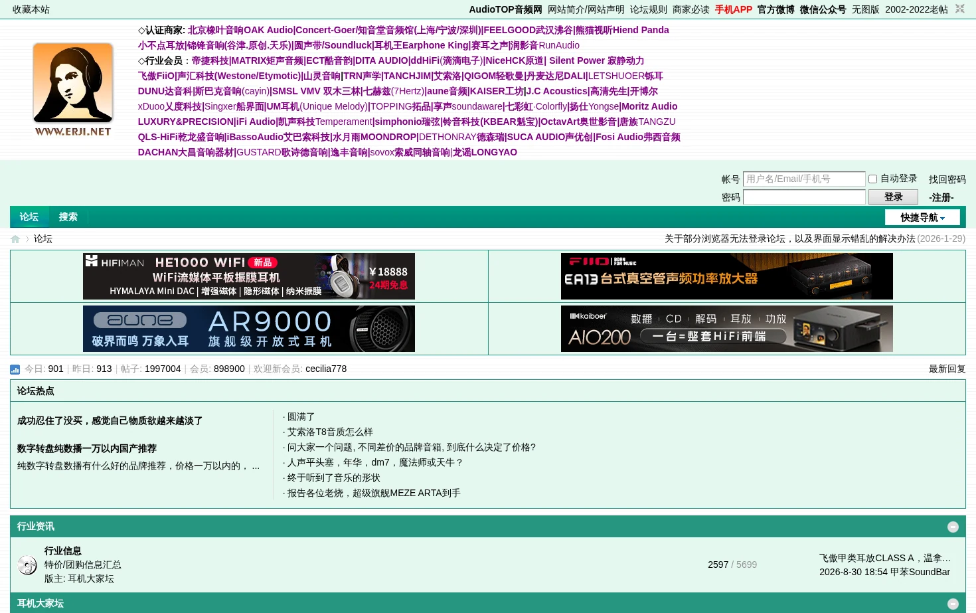Open the browser login issue announcement link
This screenshot has height=613, width=976.
[x=790, y=238]
